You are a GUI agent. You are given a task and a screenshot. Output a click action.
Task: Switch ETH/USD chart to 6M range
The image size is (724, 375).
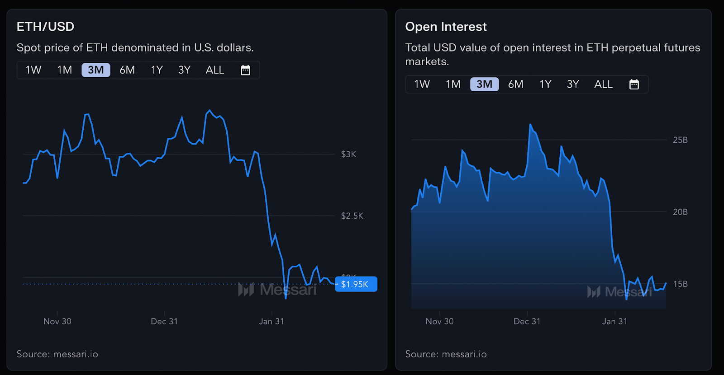(127, 70)
